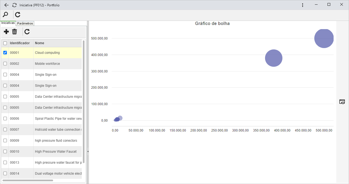Click identifier 00001
Screen dimensions: 349x184
pos(15,53)
